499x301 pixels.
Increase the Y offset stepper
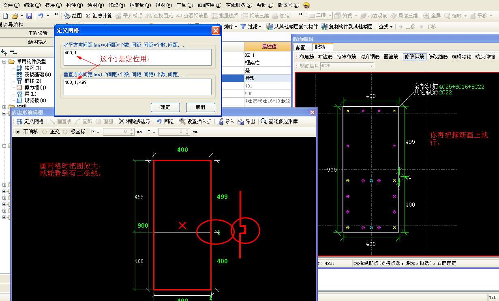tap(187, 130)
